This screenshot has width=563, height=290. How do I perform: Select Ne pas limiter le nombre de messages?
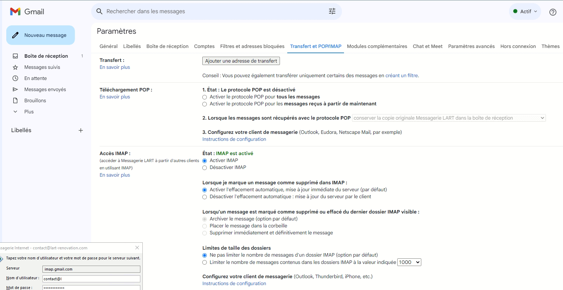point(205,255)
